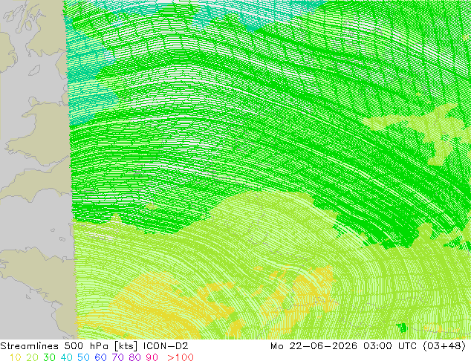The image size is (471, 364).
Task: Click the forecast date 'Mo 22-06-2026 03:00 UTC (03+48)'
Action: 368,346
